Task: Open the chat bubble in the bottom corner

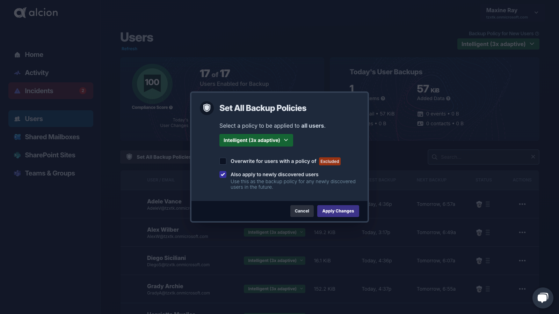Action: [542, 298]
